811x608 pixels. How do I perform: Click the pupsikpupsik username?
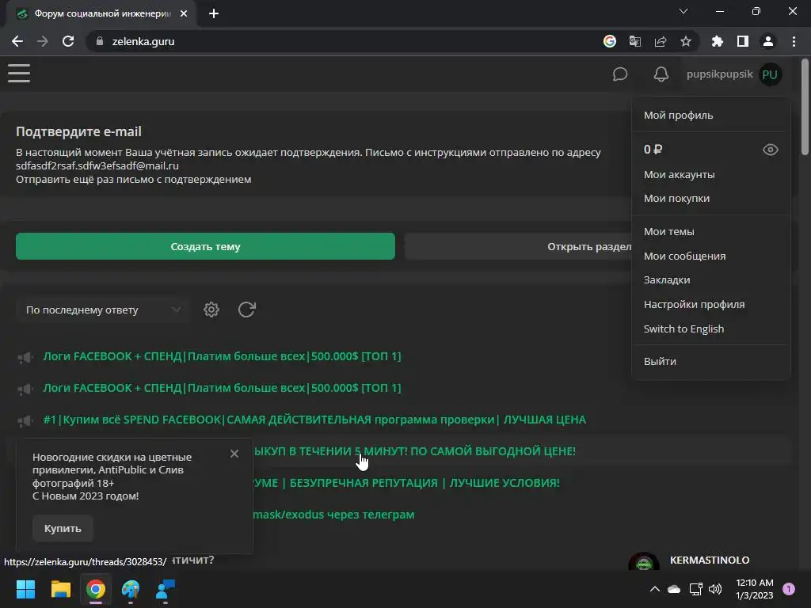(x=719, y=74)
